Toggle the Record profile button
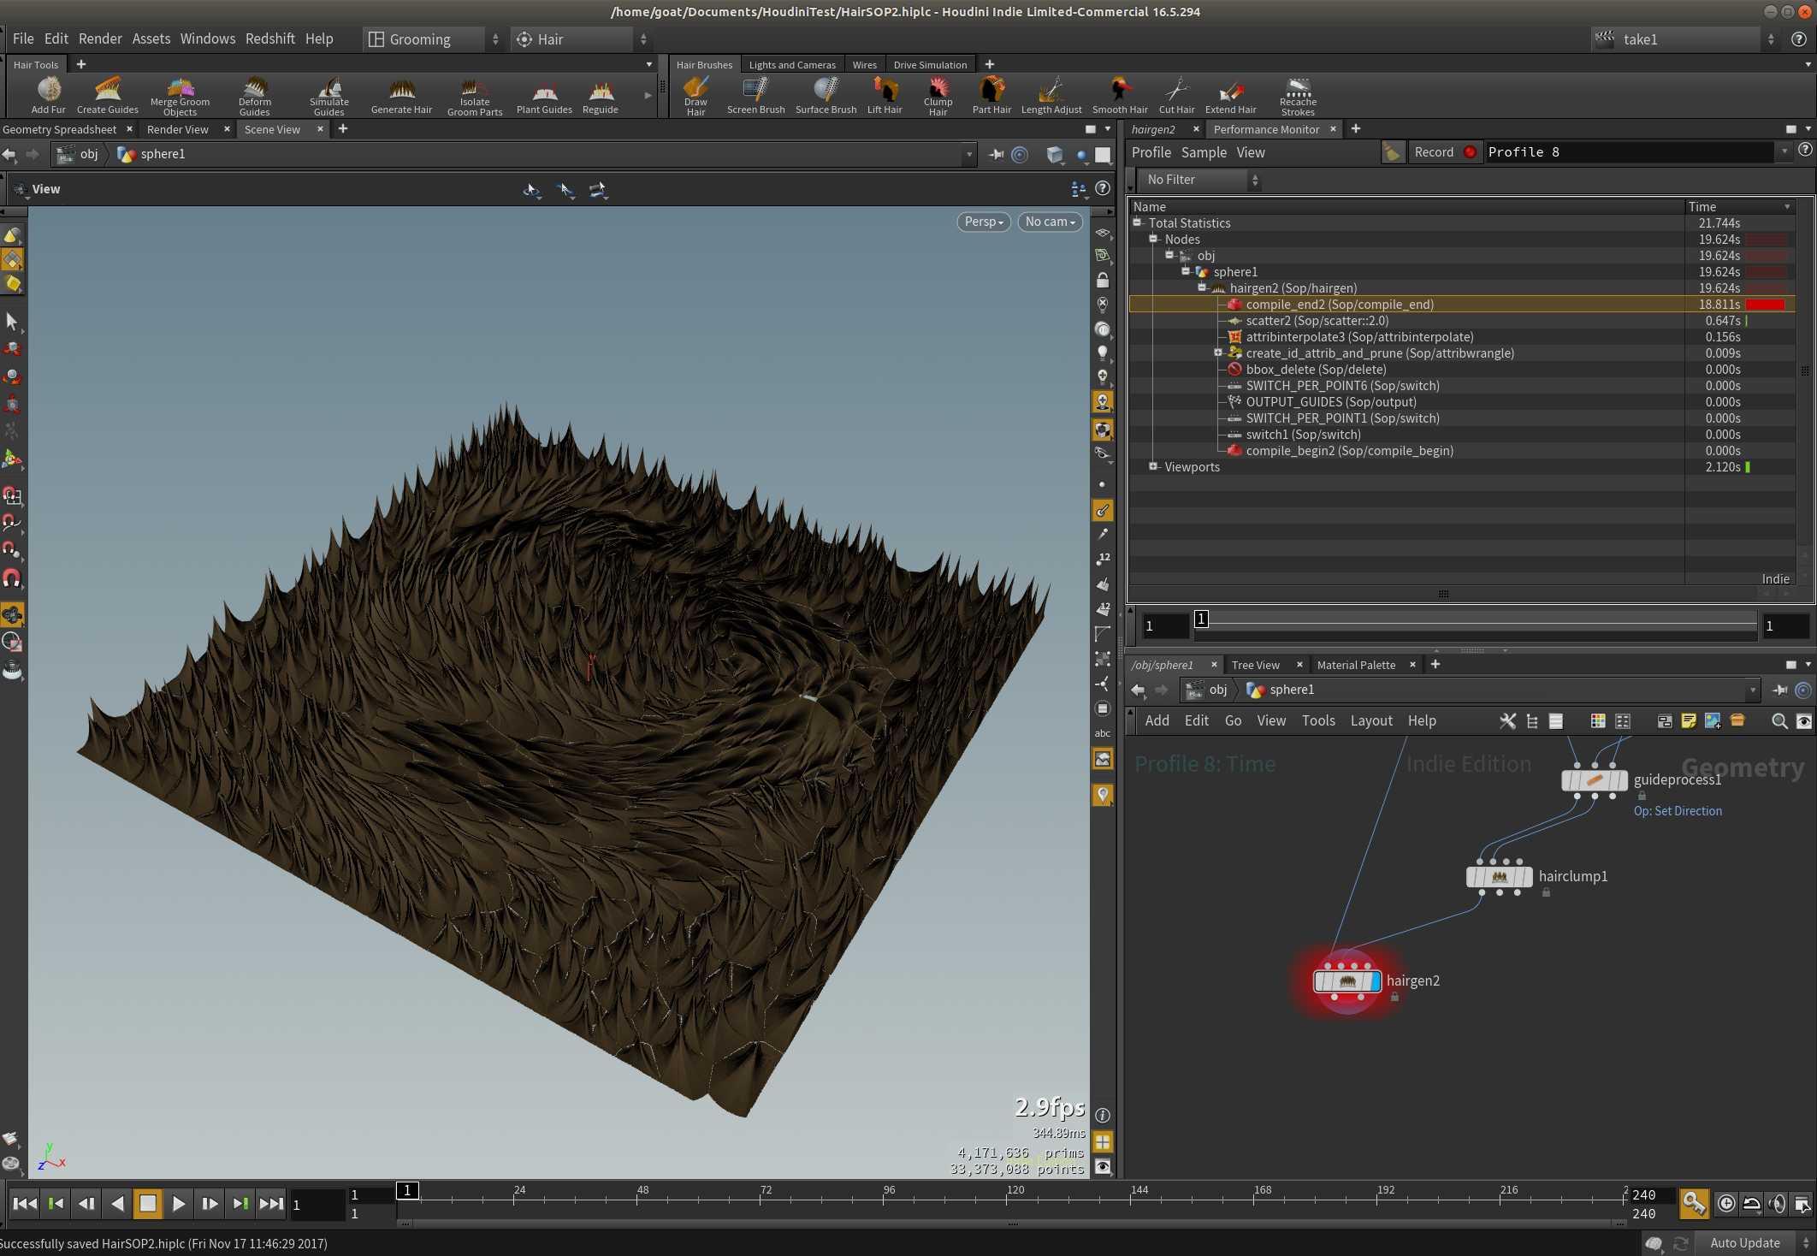This screenshot has width=1817, height=1256. pyautogui.click(x=1445, y=152)
